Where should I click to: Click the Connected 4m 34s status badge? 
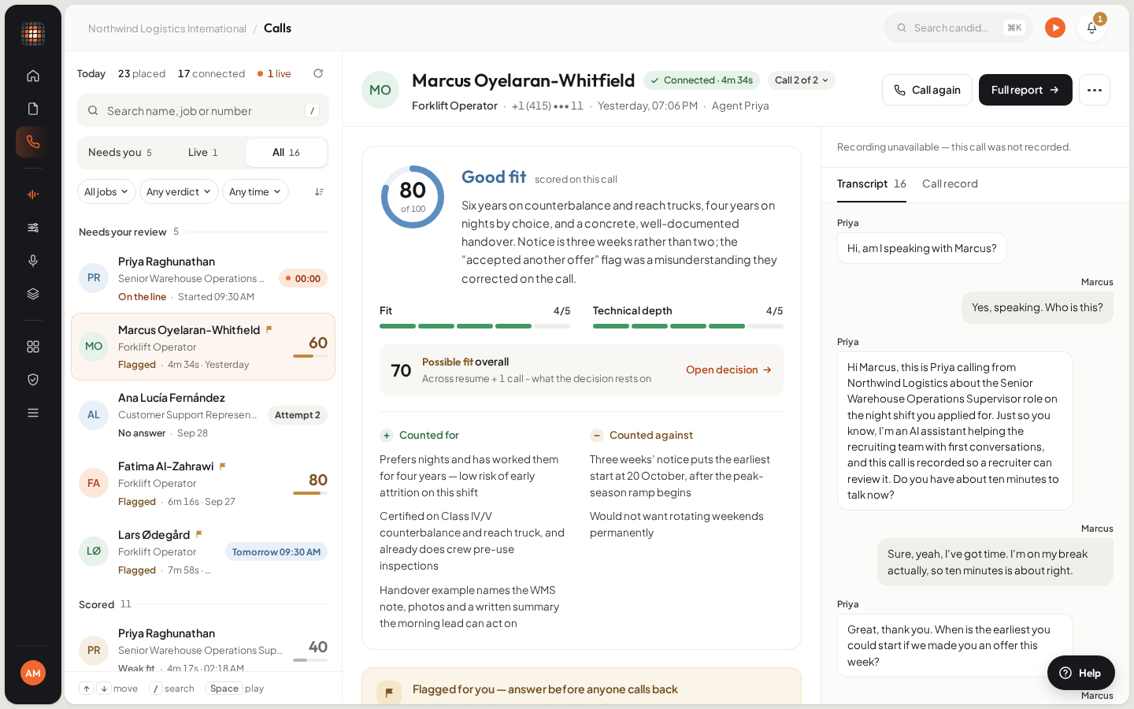click(x=702, y=80)
